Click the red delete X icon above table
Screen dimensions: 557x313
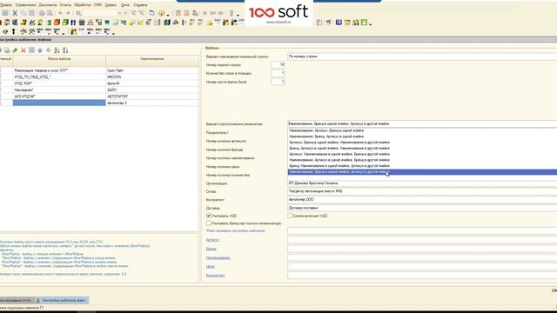[x=23, y=50]
